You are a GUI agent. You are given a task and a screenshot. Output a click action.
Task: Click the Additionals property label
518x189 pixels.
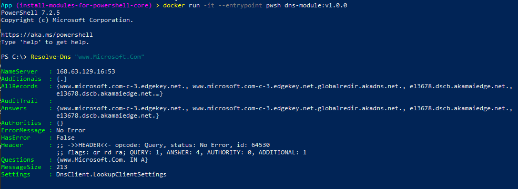pos(21,79)
